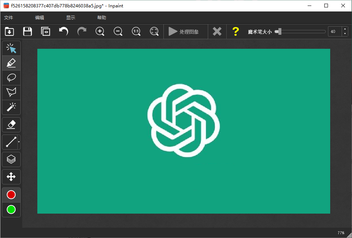Activate the guide Line tool
The height and width of the screenshot is (238, 352).
(10, 142)
